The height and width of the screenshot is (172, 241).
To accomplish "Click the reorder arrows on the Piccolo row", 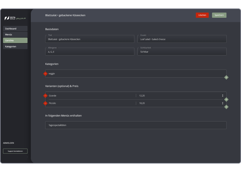I will click(x=223, y=103).
